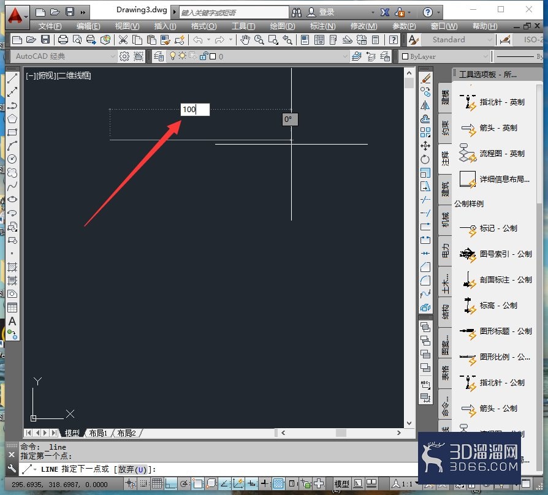Select the Spline draw tool
This screenshot has width=548, height=495.
pyautogui.click(x=12, y=186)
